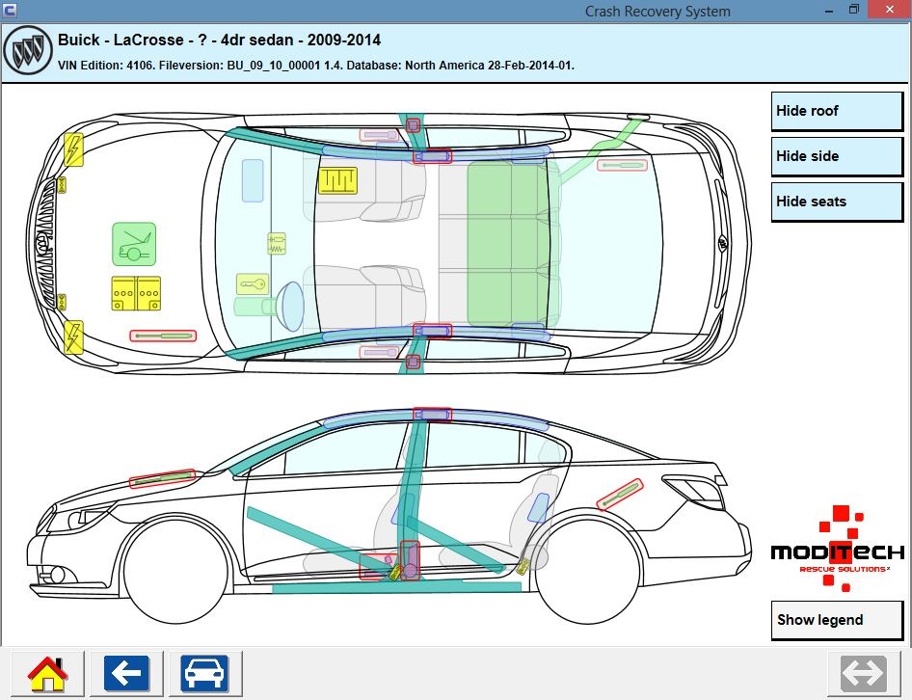Click the resize double-arrow icon bottom right

click(865, 673)
